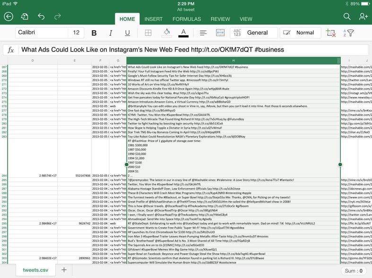Select cell 'Ahmadinejad: Send Me Into Space'
Screen dimensions: 372x278
coord(234,219)
